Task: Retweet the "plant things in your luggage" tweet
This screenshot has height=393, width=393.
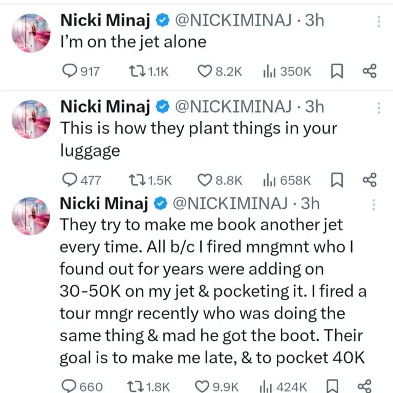Action: 137,180
